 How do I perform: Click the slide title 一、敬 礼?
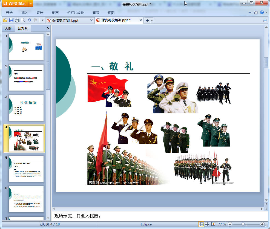point(113,66)
